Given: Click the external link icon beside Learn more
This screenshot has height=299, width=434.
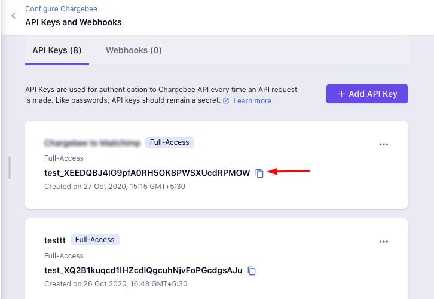Looking at the screenshot, I should tap(226, 101).
